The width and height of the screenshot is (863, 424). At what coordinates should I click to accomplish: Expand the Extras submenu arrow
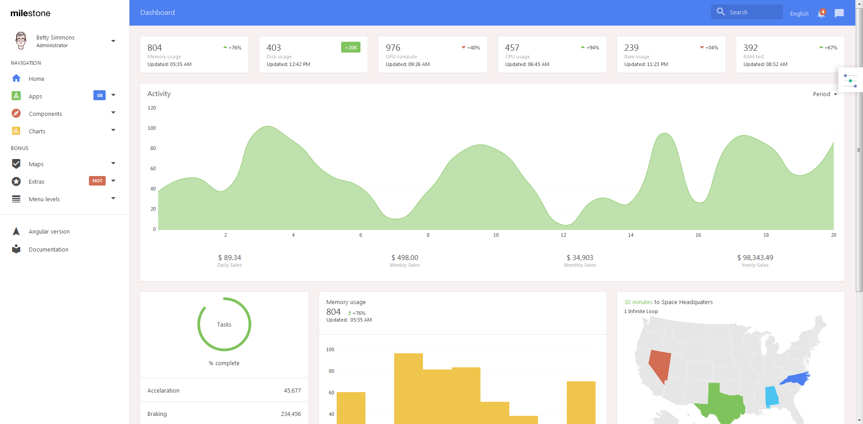pos(113,181)
